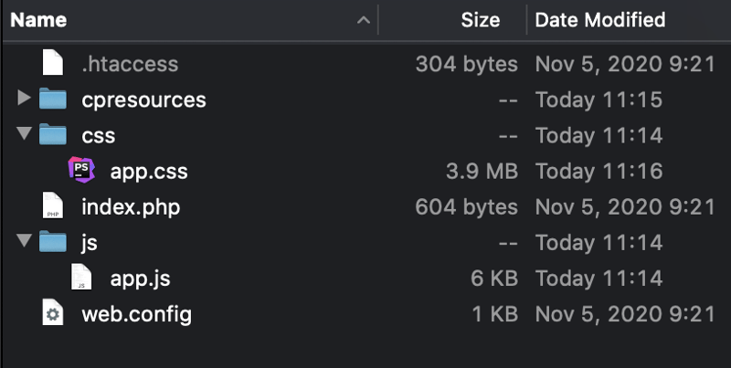Screen dimensions: 731x368
Task: Click the .htaccess file icon
Action: (x=54, y=64)
